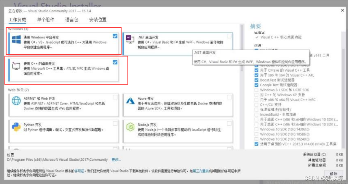
Task: Click the .NET 桌面开发 workload icon
Action: tap(130, 39)
